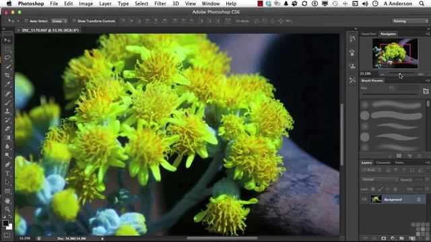
Task: Open the Clone Source panel icon in dock
Action: [x=352, y=66]
